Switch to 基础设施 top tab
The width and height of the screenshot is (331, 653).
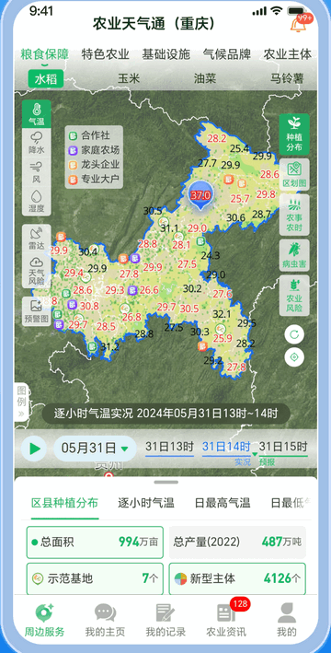(x=166, y=54)
